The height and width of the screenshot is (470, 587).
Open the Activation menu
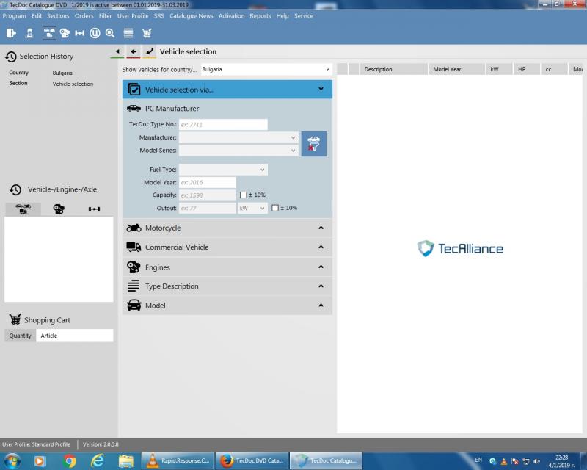pyautogui.click(x=231, y=15)
